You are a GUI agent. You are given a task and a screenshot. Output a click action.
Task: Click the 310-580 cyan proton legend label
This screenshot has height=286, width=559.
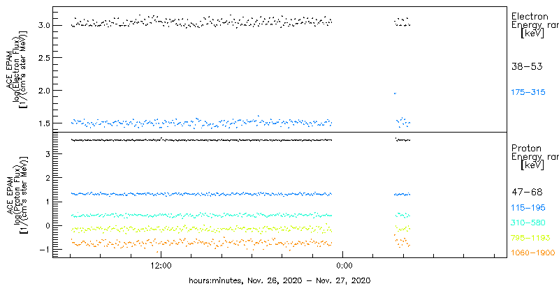(x=528, y=223)
